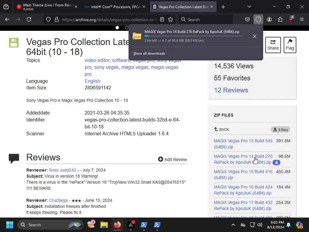Open MAGIX Vegas Pro 13 Build 545 zip
This screenshot has width=309, height=232.
coord(243,144)
